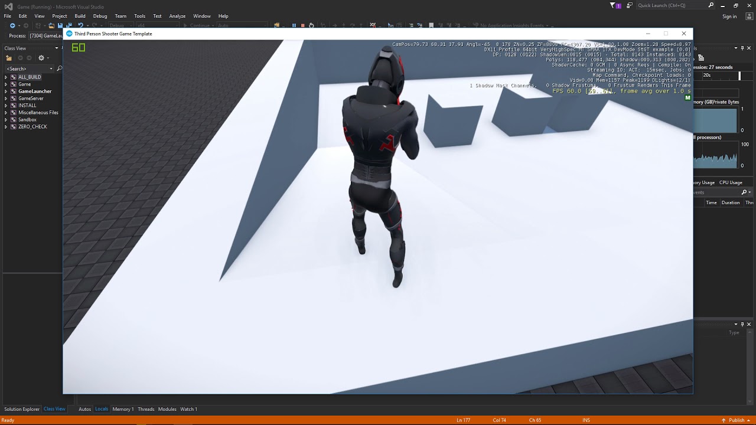This screenshot has height=425, width=756.
Task: Open the Build menu
Action: click(x=80, y=16)
